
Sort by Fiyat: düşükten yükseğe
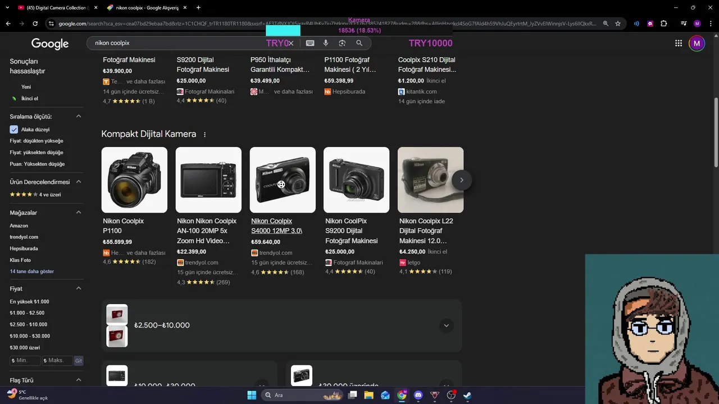click(37, 141)
